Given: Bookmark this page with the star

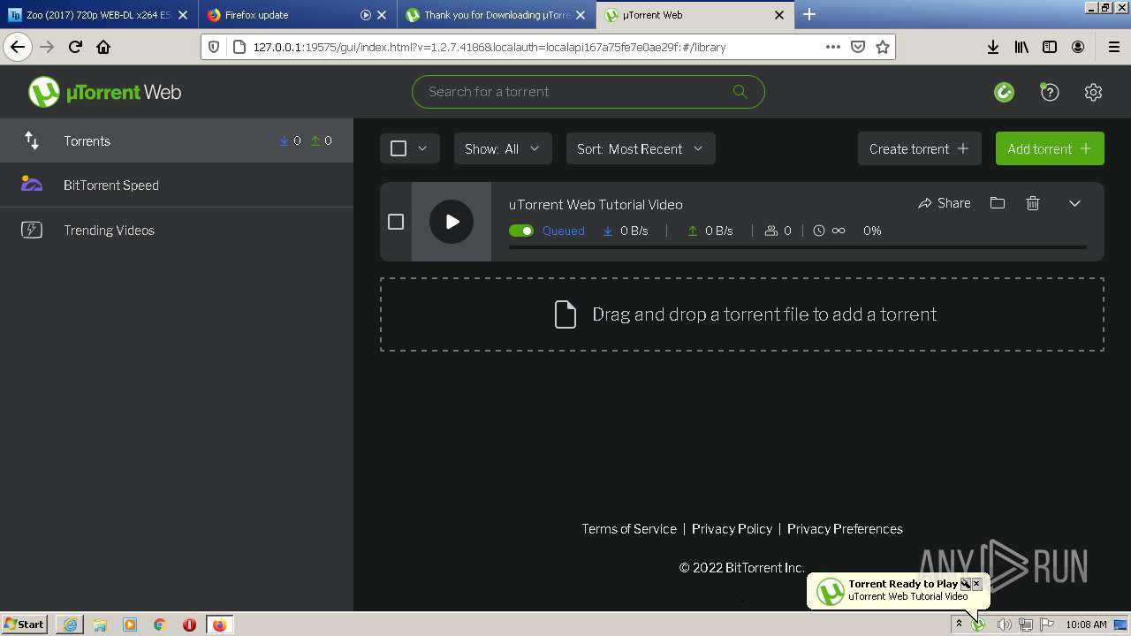Looking at the screenshot, I should click(882, 47).
